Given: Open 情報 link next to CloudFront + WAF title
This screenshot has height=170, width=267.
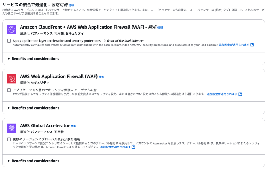Looking at the screenshot, I should pos(160,28).
